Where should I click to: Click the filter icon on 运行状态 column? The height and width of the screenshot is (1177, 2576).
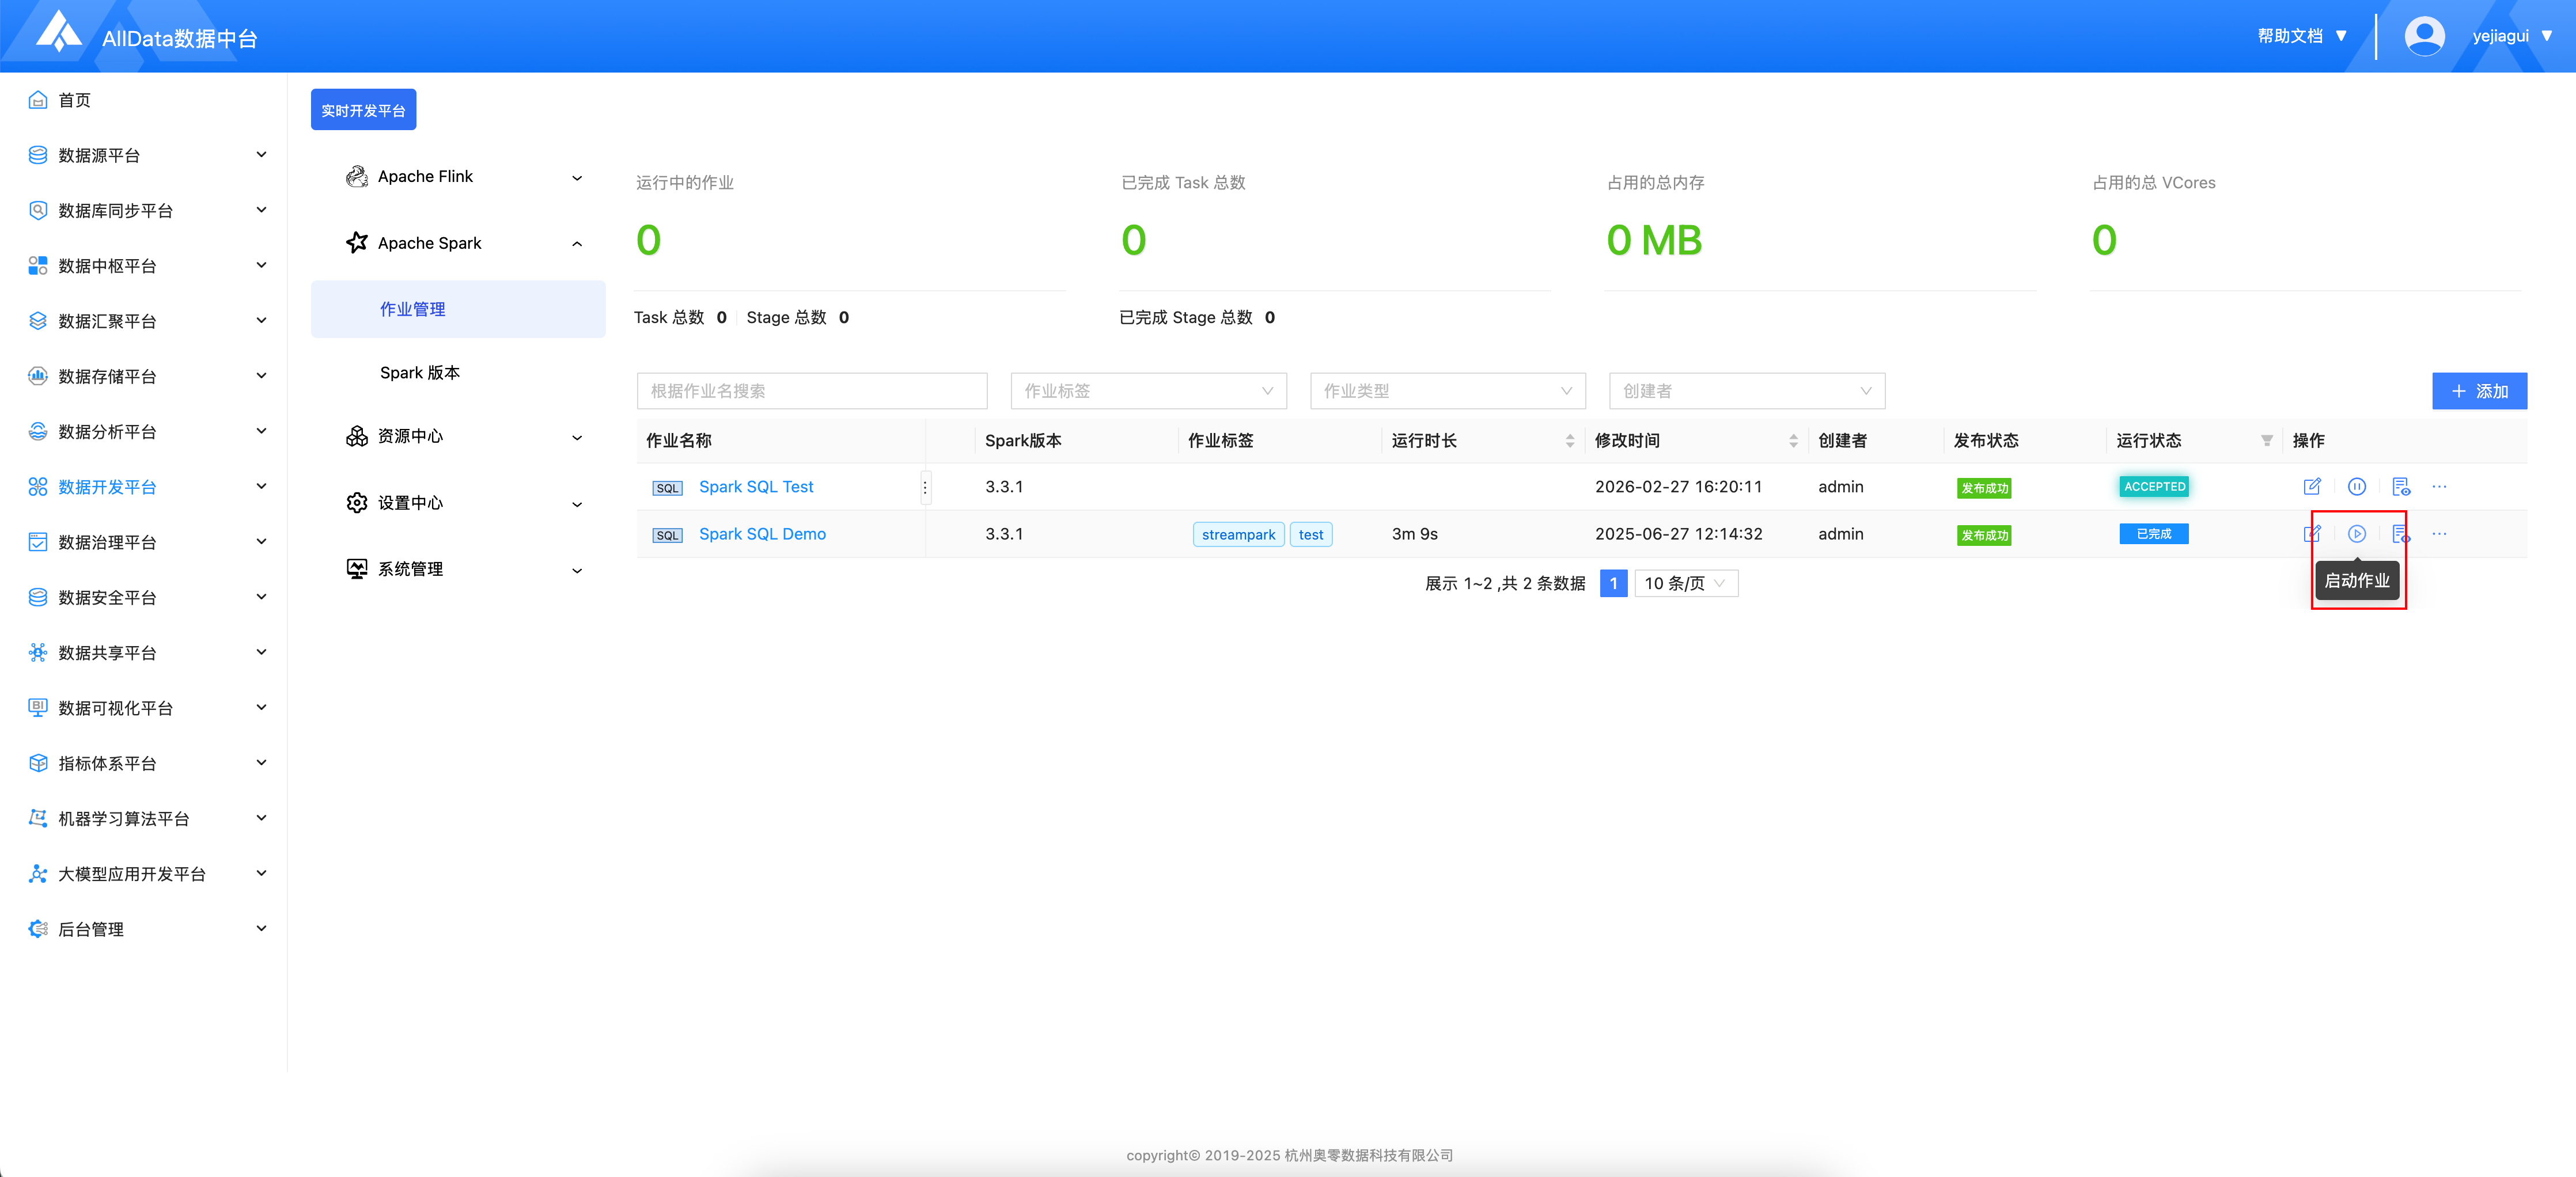pos(2266,441)
